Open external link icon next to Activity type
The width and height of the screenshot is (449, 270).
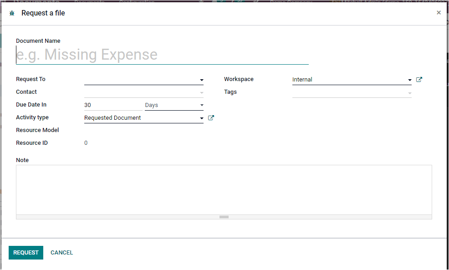(x=211, y=117)
